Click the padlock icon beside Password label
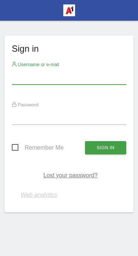The height and width of the screenshot is (256, 138). 14,105
